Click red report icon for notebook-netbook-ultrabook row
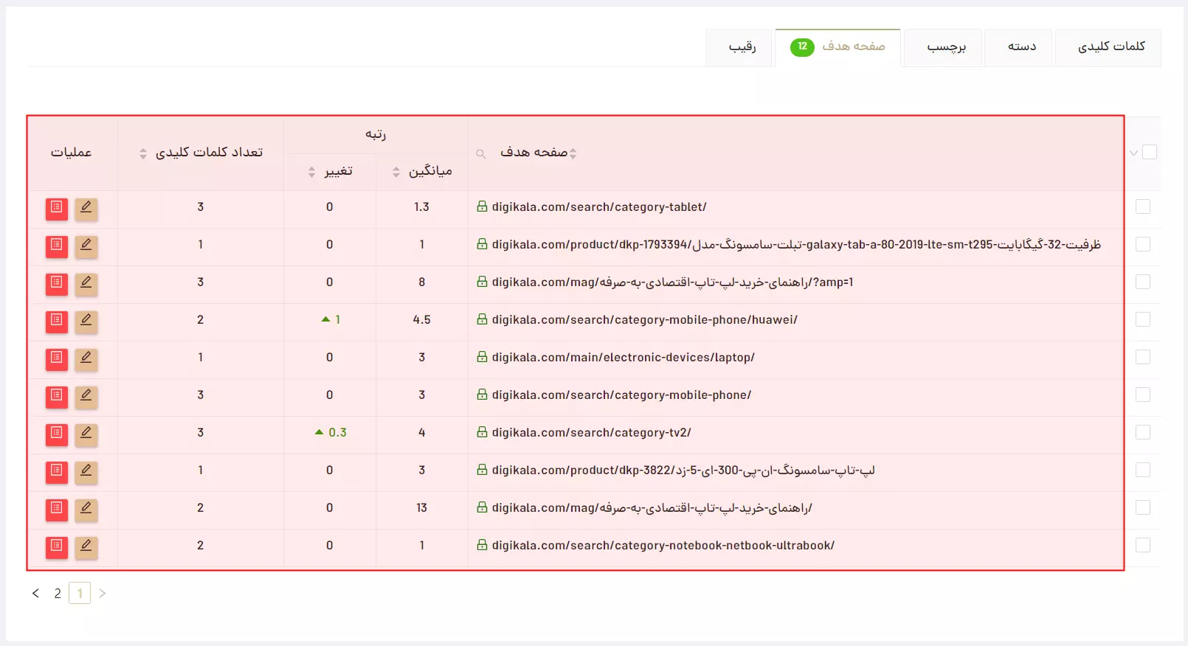 (57, 546)
